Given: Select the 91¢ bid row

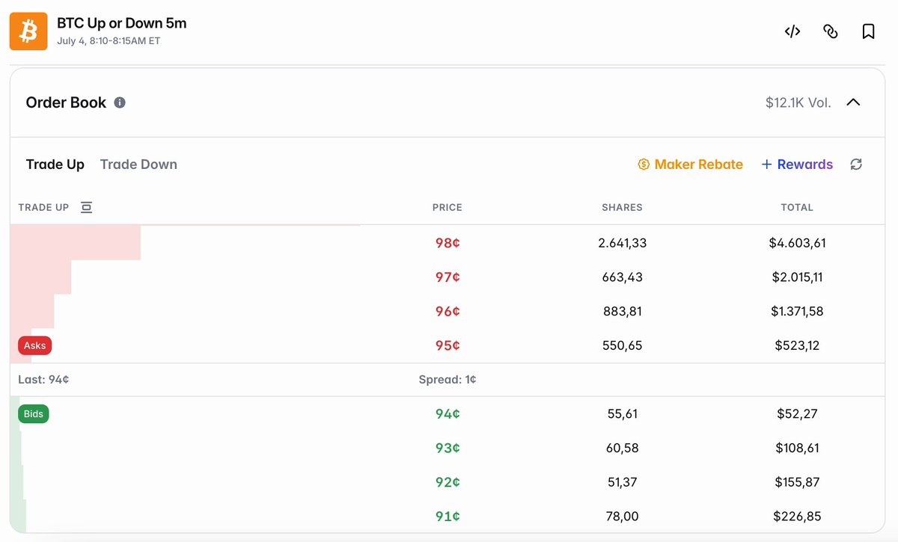Looking at the screenshot, I should [x=448, y=516].
